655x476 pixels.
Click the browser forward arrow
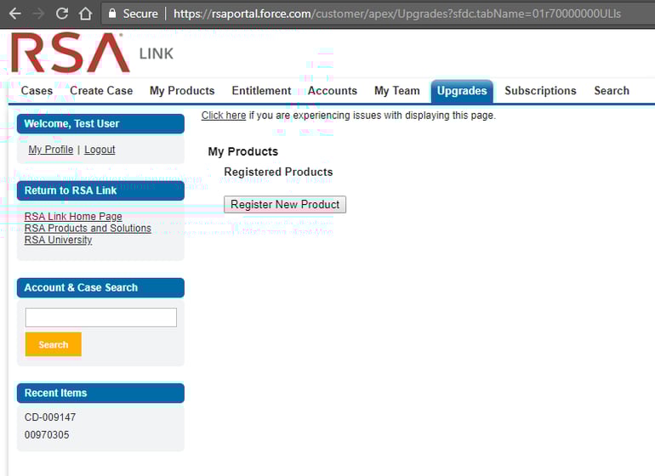tap(37, 14)
